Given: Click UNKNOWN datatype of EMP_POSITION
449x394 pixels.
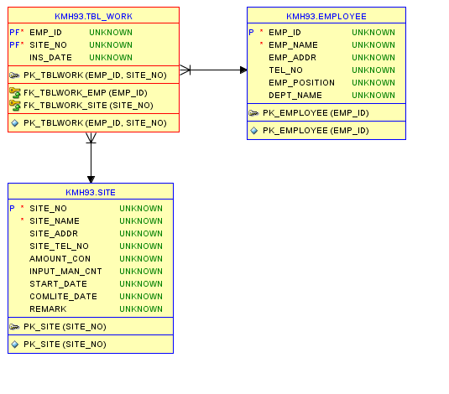Looking at the screenshot, I should [x=373, y=83].
